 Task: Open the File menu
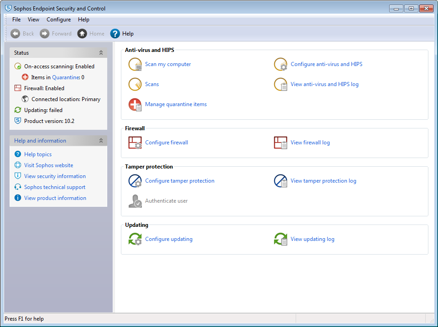16,20
